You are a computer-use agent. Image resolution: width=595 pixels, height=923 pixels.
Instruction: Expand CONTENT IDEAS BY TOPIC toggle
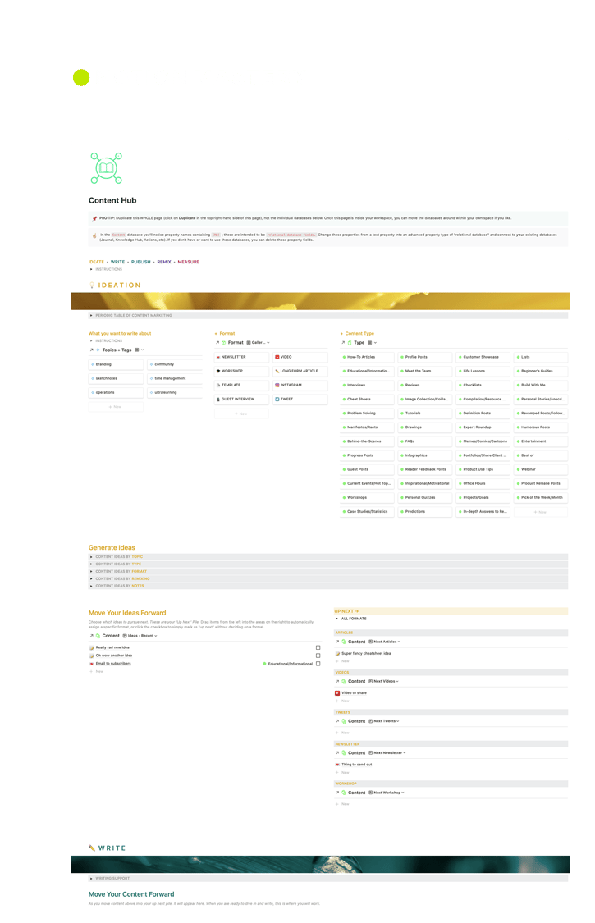click(91, 557)
